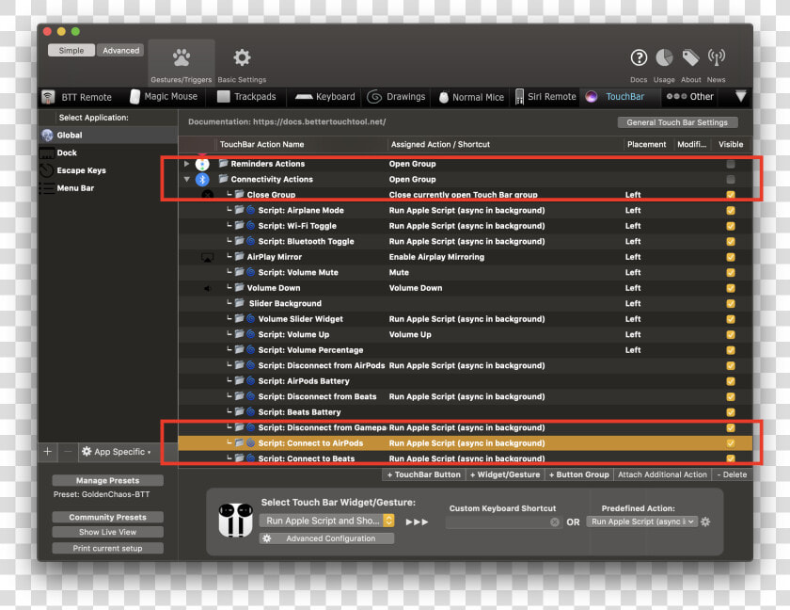Toggle Visible checkbox for Slider Background

tap(731, 303)
